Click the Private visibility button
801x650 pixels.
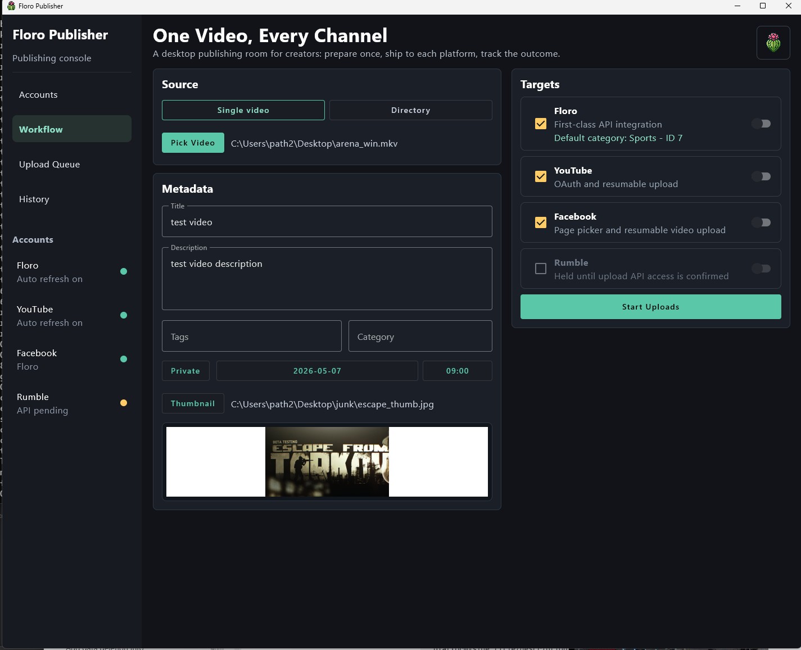coord(185,371)
